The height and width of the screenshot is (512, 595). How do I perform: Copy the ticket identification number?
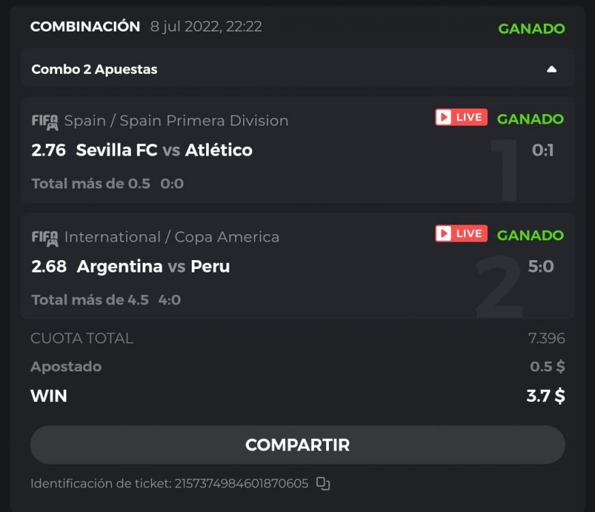pyautogui.click(x=323, y=483)
